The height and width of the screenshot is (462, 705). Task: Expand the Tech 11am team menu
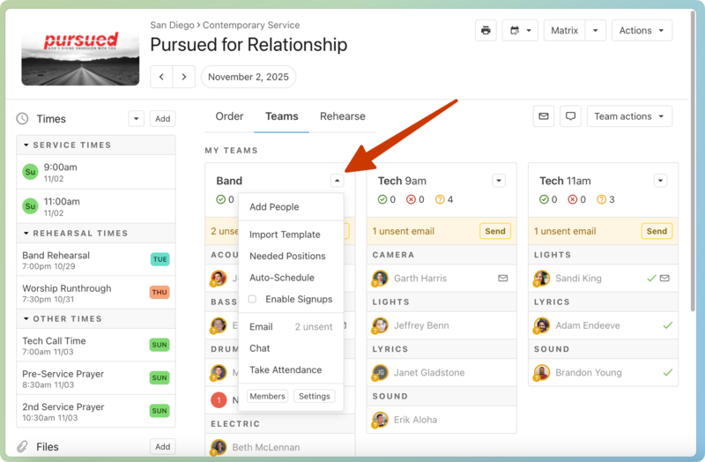(x=661, y=181)
